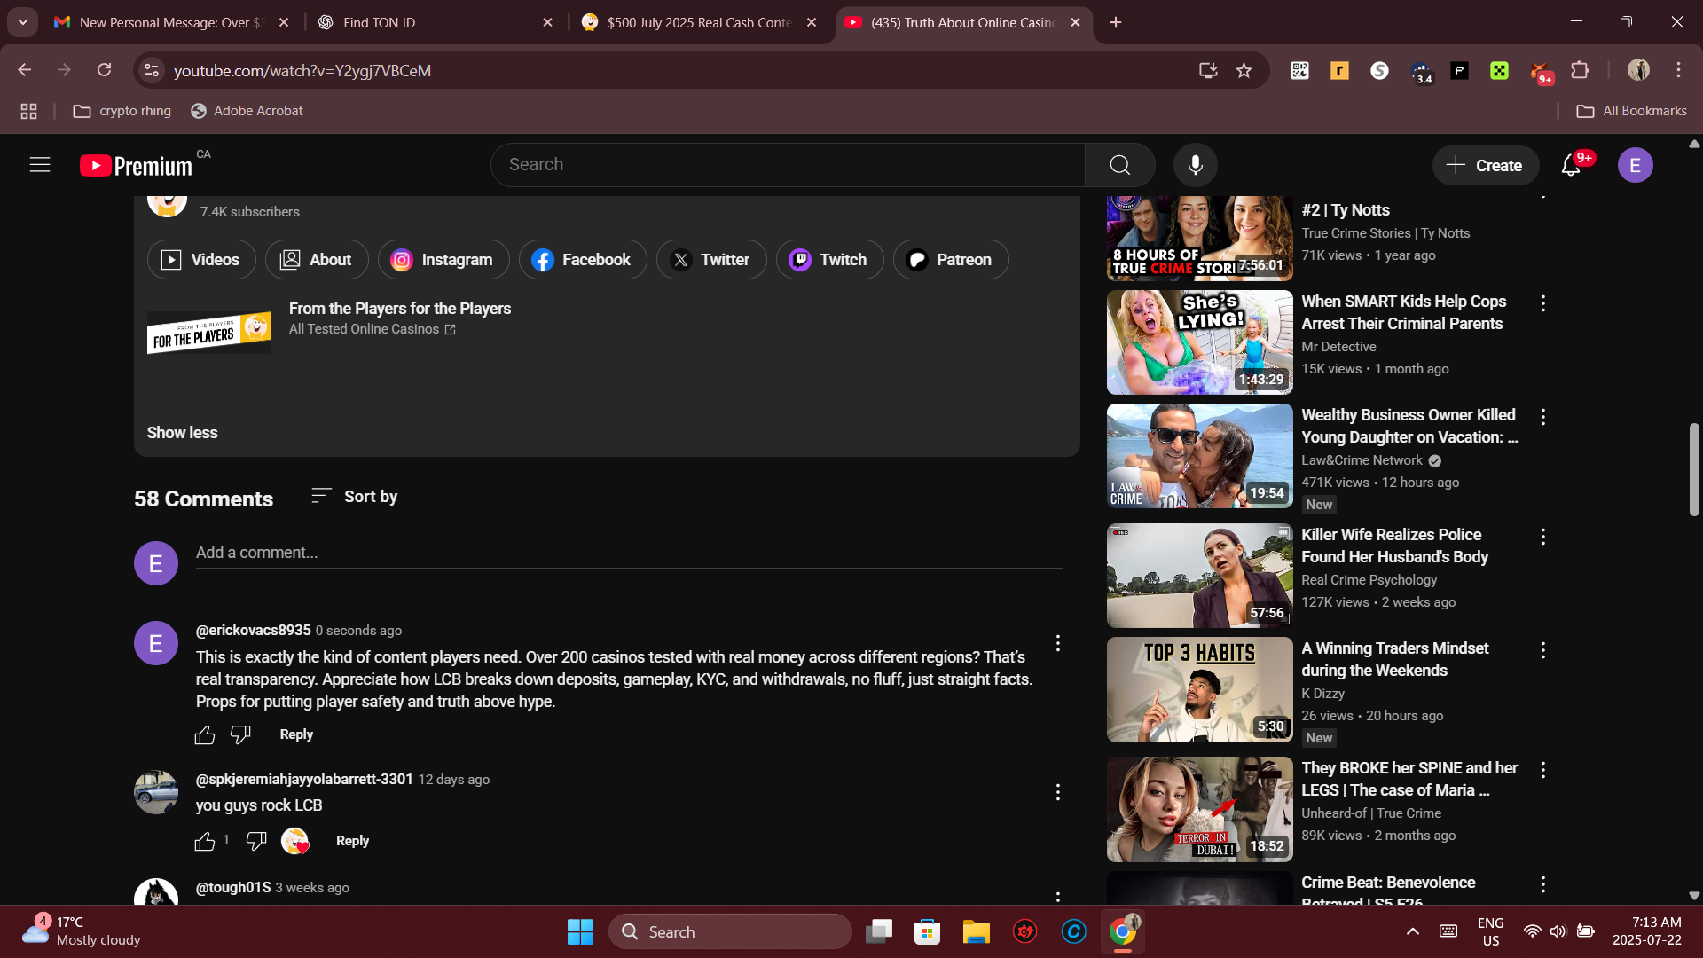Viewport: 1703px width, 958px height.
Task: Like the "you guys rock LCB" comment
Action: 205,841
